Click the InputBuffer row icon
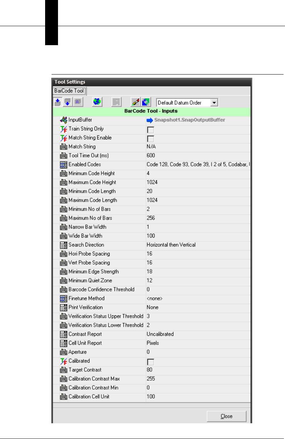 (x=63, y=120)
